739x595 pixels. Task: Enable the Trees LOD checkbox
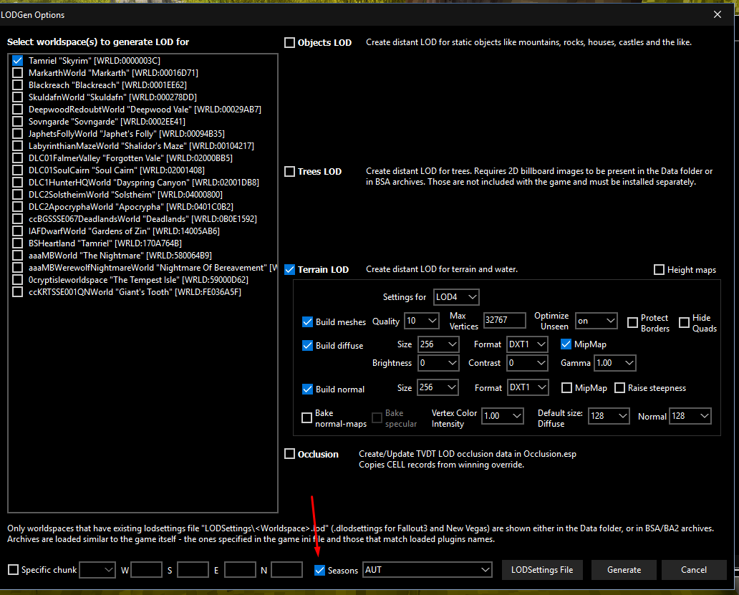[289, 171]
